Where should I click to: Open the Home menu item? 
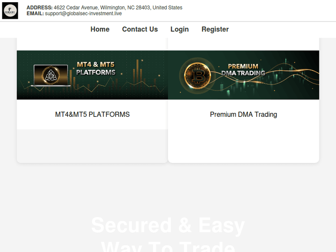100,29
